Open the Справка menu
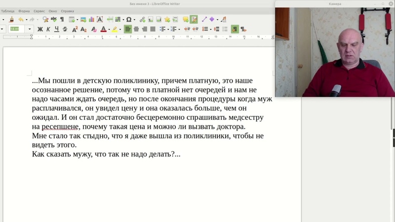Viewport: 395px width, 222px height. click(x=67, y=11)
